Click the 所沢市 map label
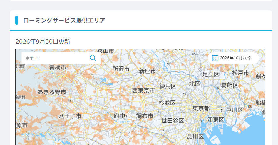Screen dimensions: 278x145 (x=121, y=69)
